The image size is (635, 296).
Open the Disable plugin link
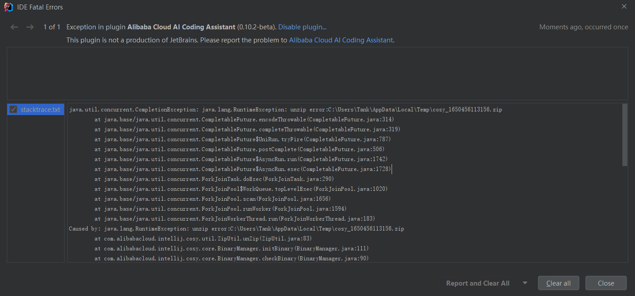pyautogui.click(x=301, y=27)
